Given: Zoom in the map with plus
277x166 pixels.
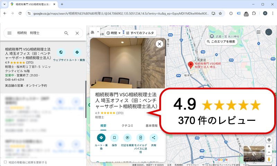Looking at the screenshot, I should tap(269, 146).
